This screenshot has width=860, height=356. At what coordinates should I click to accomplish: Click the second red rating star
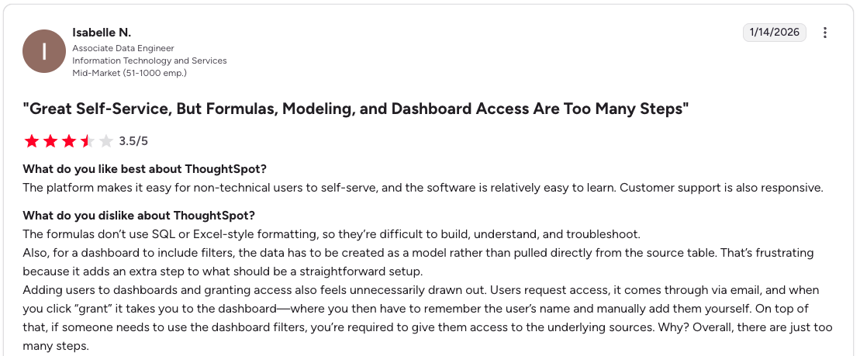tap(50, 141)
